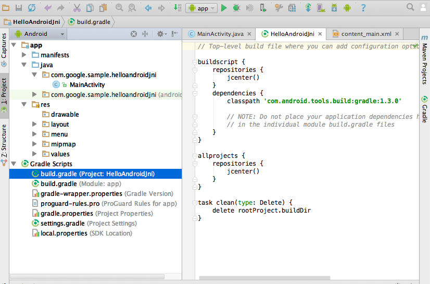Click the Cut scissors icon
430x284 pixels.
point(77,8)
